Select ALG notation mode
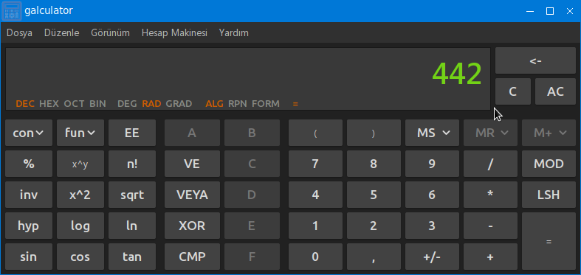The width and height of the screenshot is (581, 275). [x=215, y=104]
